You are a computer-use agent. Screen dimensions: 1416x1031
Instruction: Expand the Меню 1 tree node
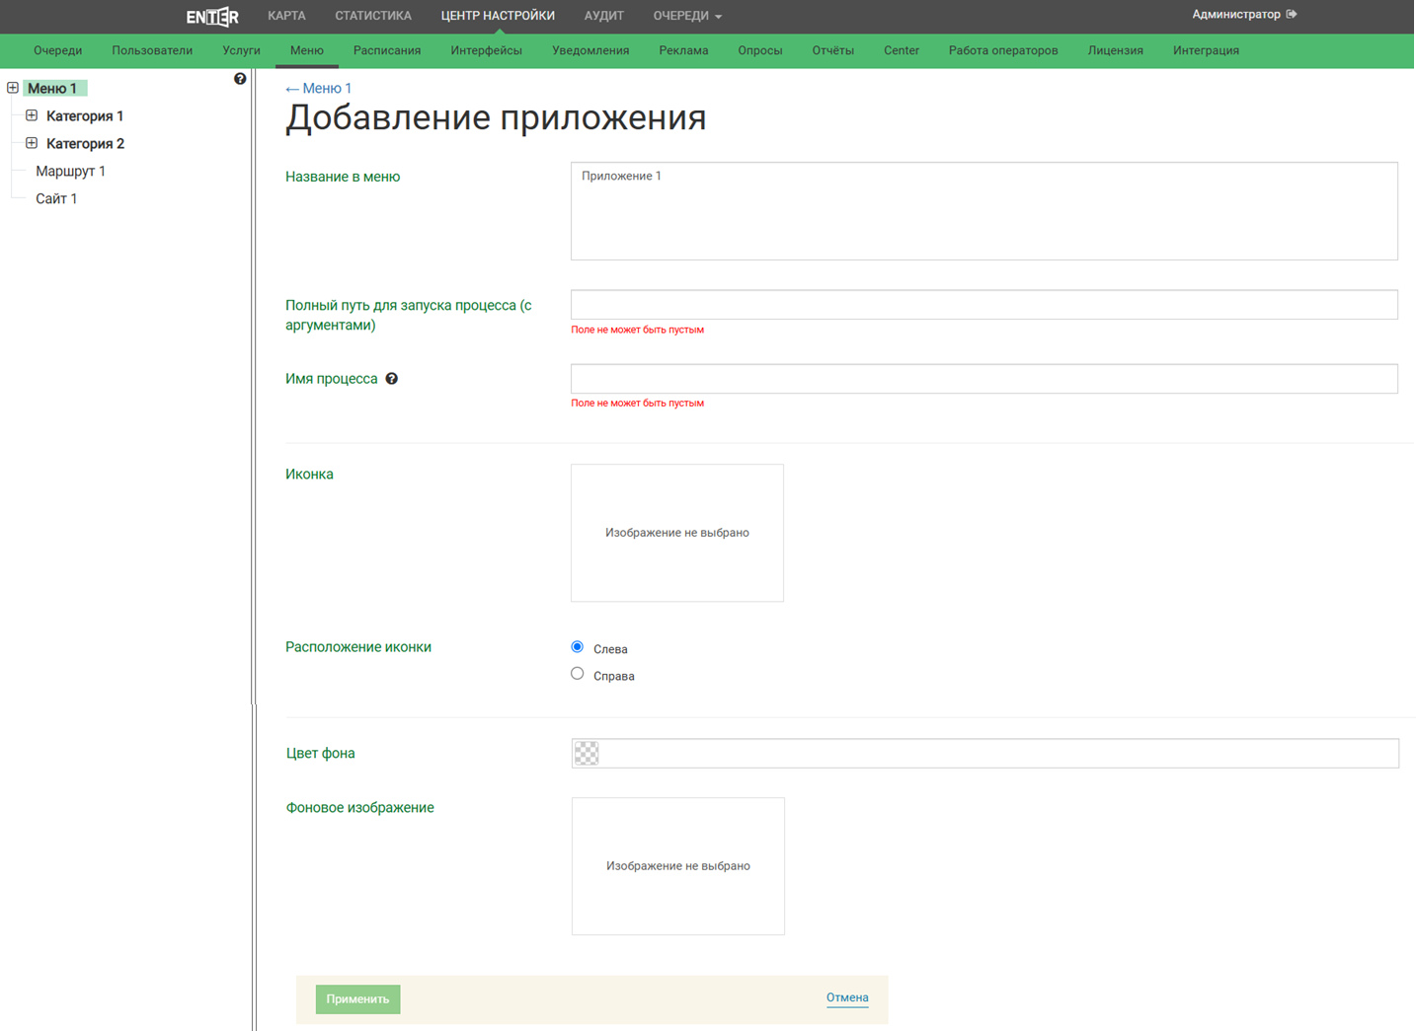click(x=13, y=88)
